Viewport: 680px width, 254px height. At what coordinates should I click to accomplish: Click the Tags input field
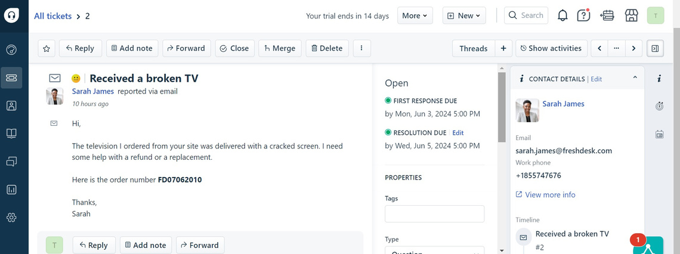434,214
